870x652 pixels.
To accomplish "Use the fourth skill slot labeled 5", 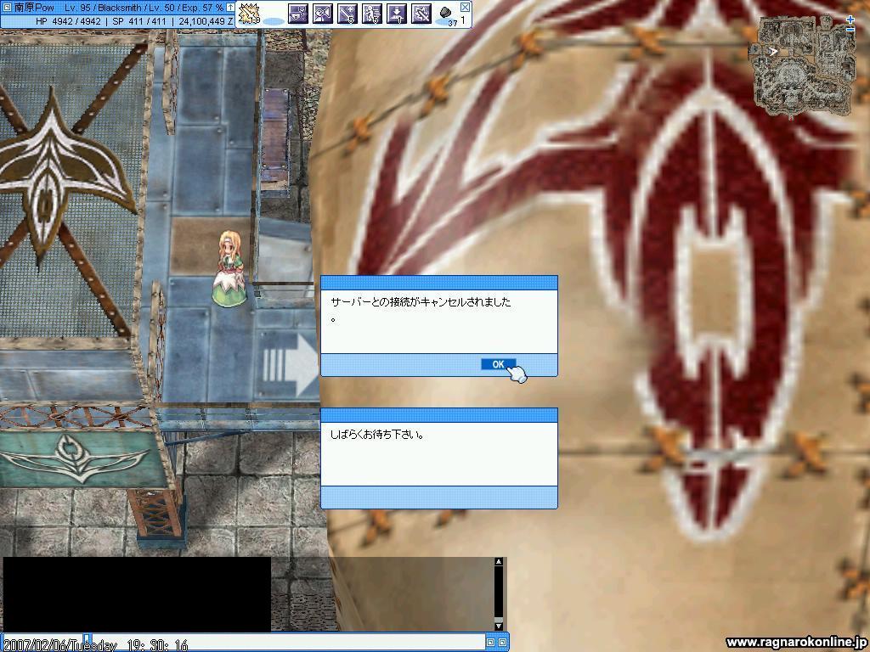I will pos(347,14).
